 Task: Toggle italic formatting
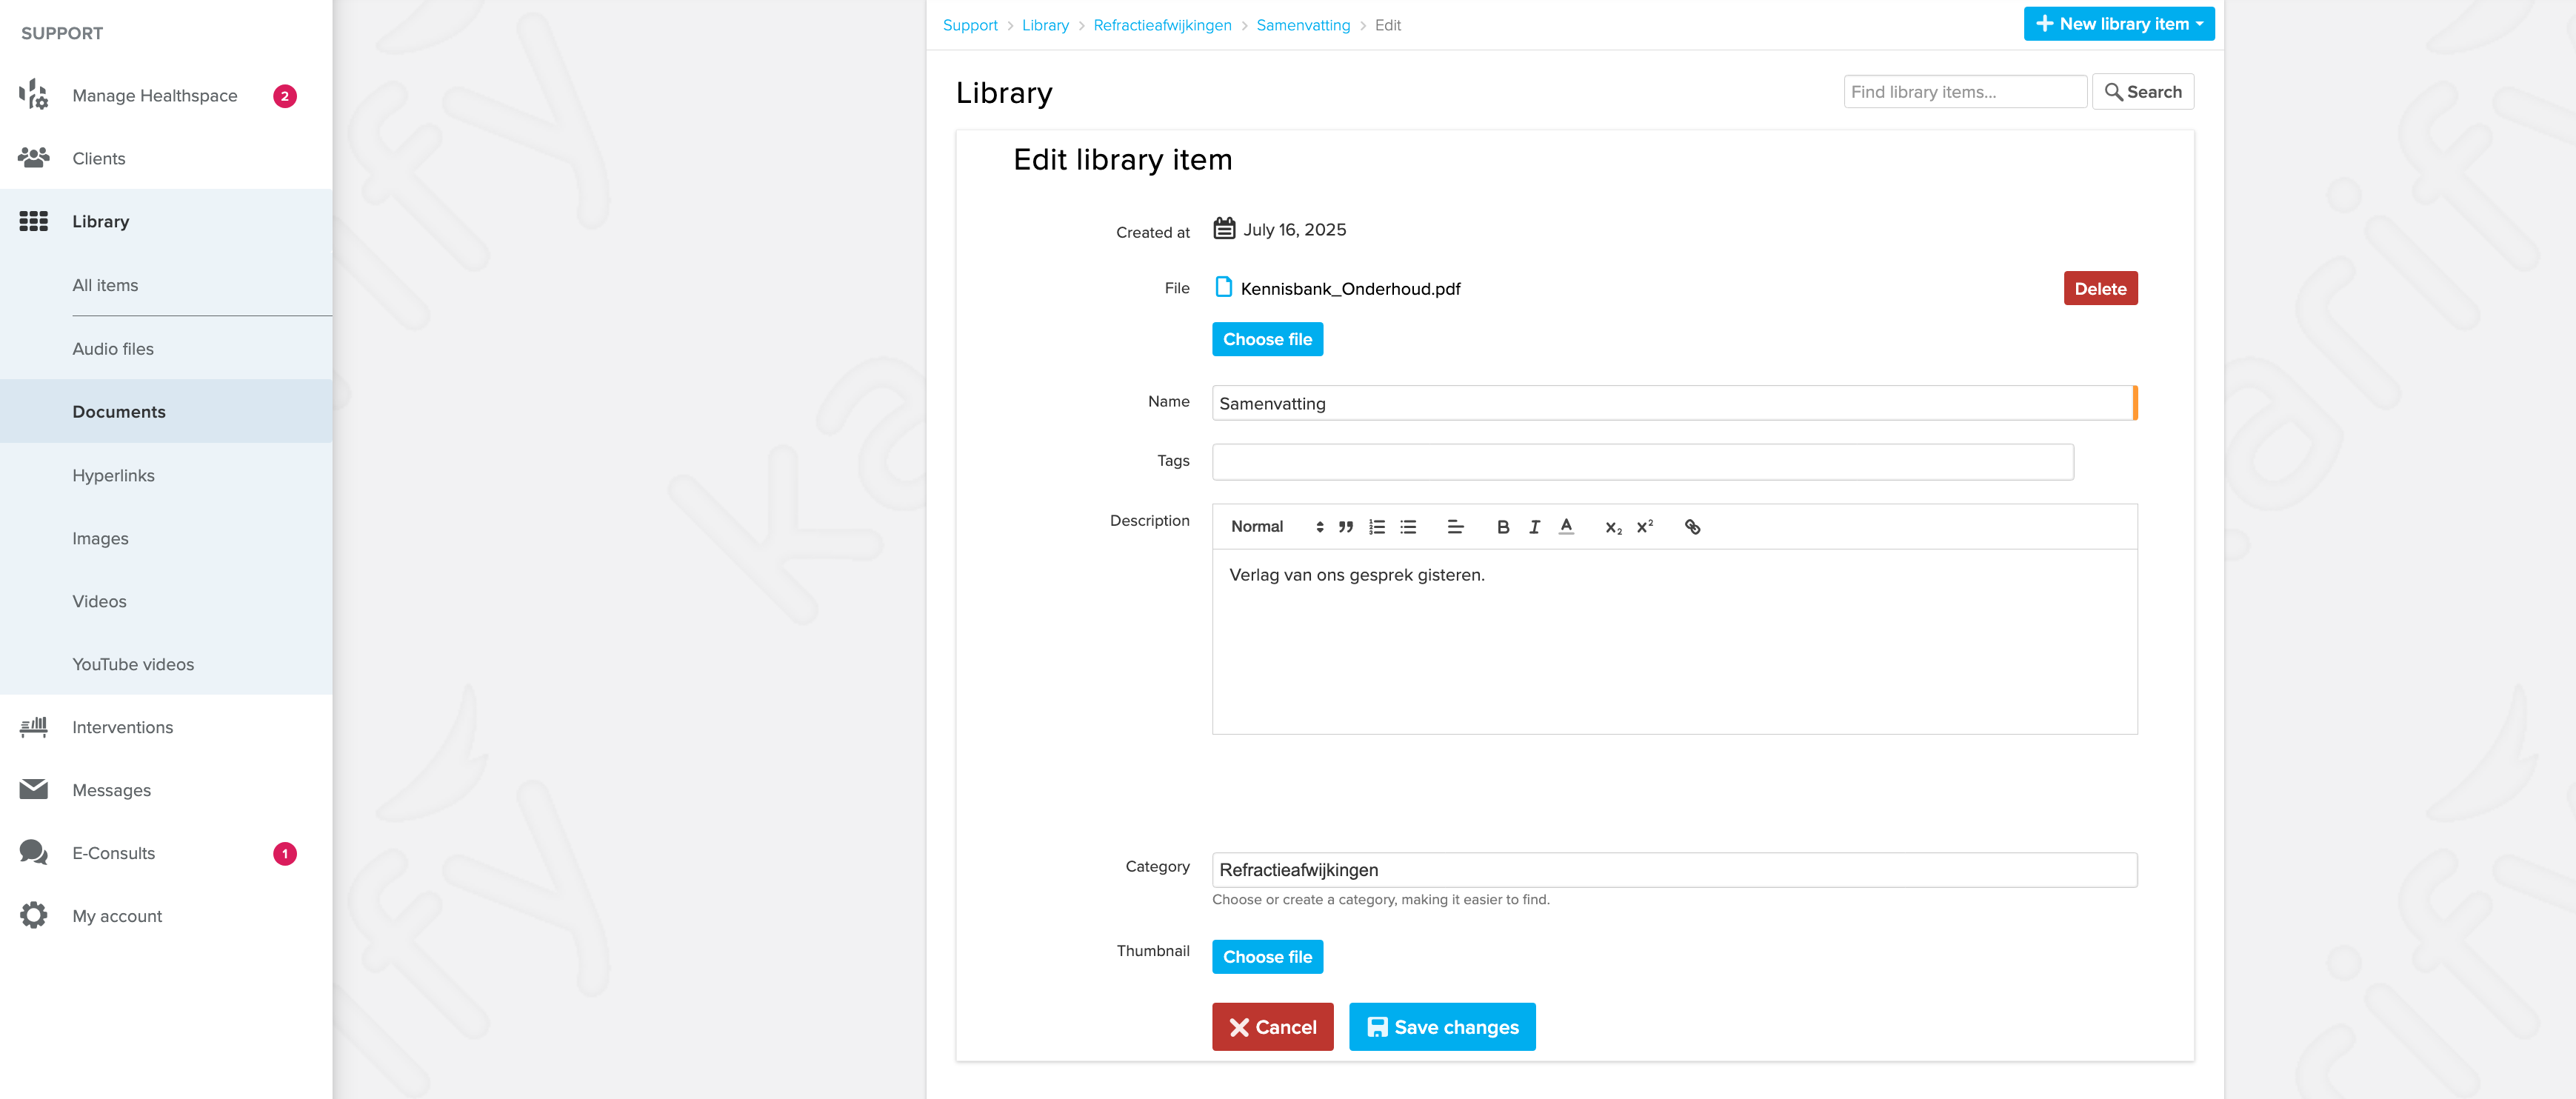coord(1534,527)
